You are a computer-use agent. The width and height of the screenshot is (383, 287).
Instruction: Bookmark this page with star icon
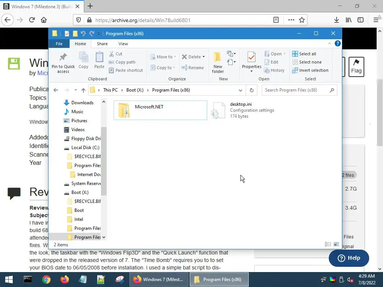pyautogui.click(x=302, y=20)
